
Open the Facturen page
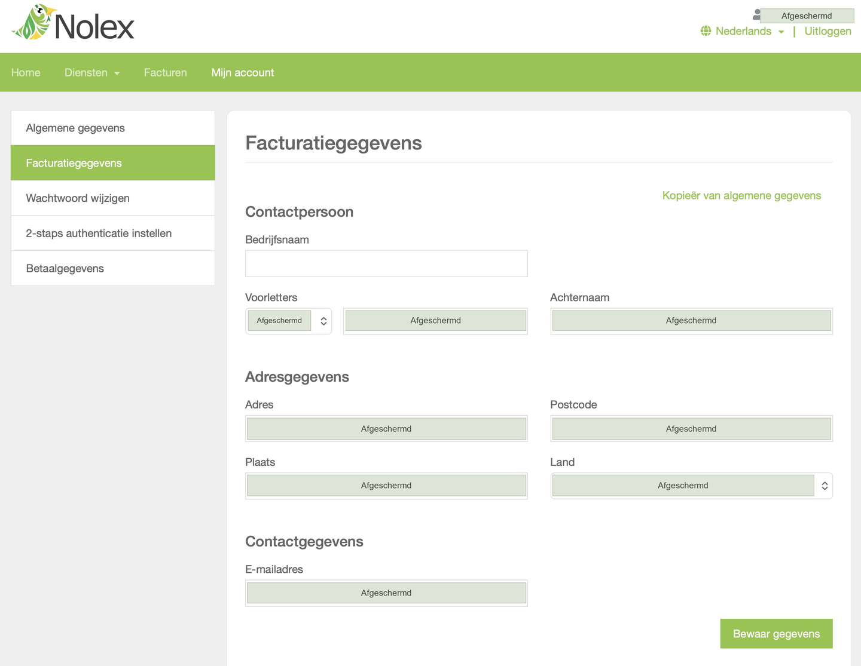(x=166, y=72)
